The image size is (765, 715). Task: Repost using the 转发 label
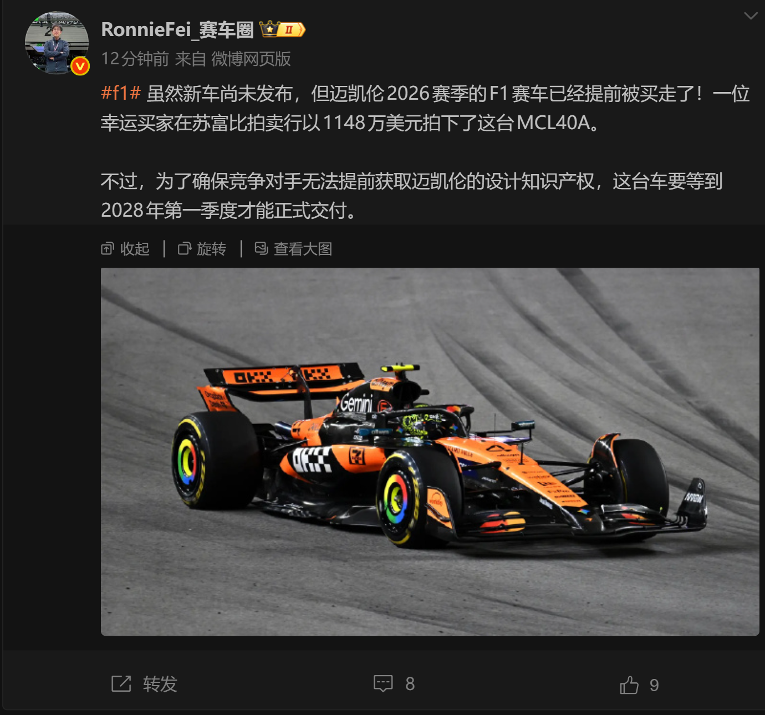[x=160, y=684]
